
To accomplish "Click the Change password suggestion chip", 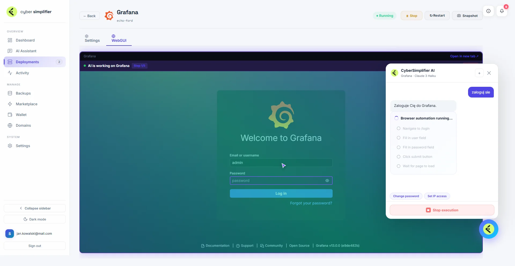I will 406,196.
